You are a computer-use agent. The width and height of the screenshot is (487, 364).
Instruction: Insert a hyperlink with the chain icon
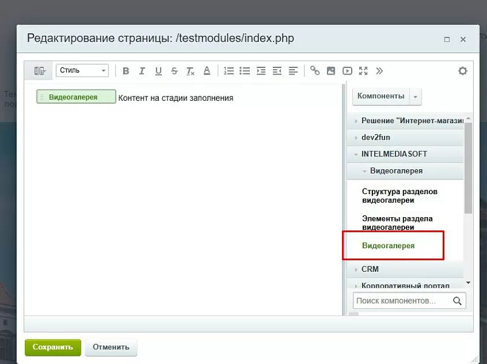315,71
